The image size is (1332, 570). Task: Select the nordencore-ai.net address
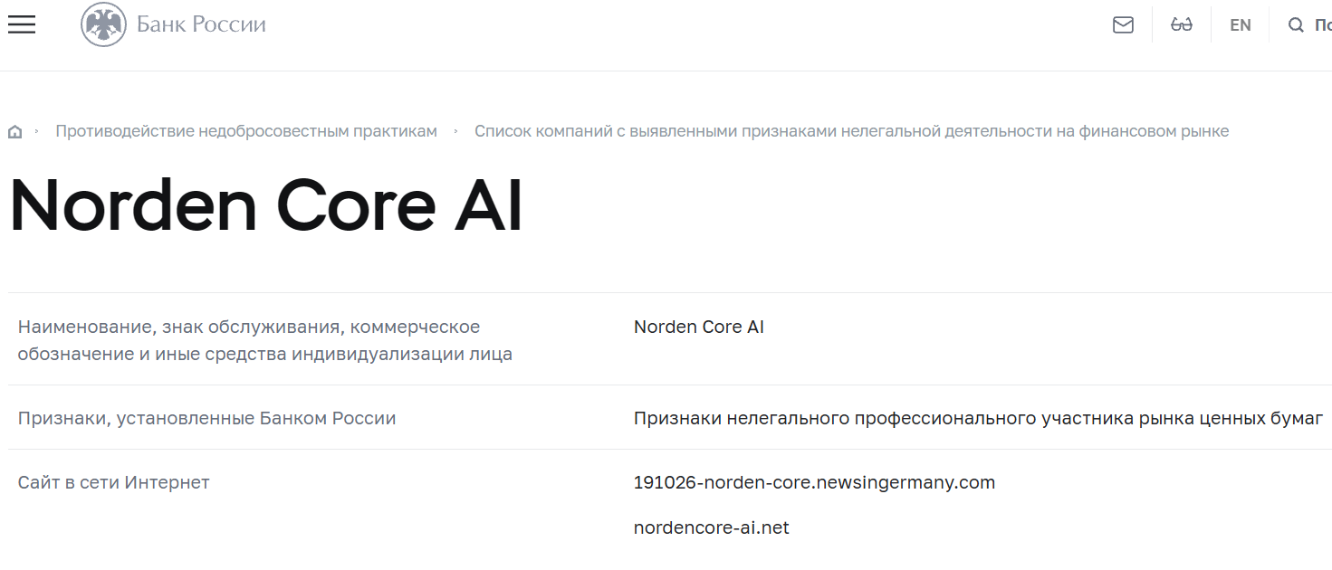point(712,527)
